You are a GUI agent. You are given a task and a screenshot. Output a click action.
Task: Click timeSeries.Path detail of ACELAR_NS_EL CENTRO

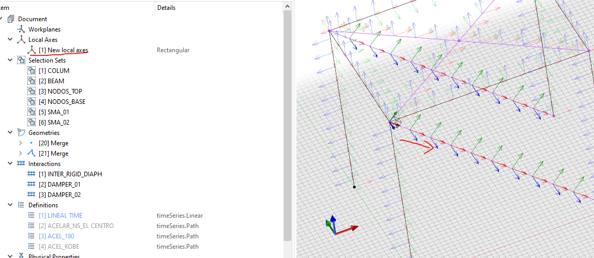[x=177, y=225]
